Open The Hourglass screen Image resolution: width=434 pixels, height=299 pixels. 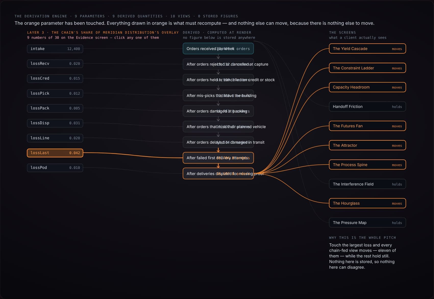367,203
